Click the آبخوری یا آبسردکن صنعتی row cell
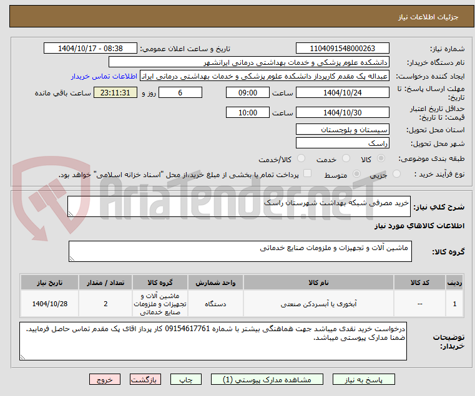475x396 pixels. click(318, 304)
